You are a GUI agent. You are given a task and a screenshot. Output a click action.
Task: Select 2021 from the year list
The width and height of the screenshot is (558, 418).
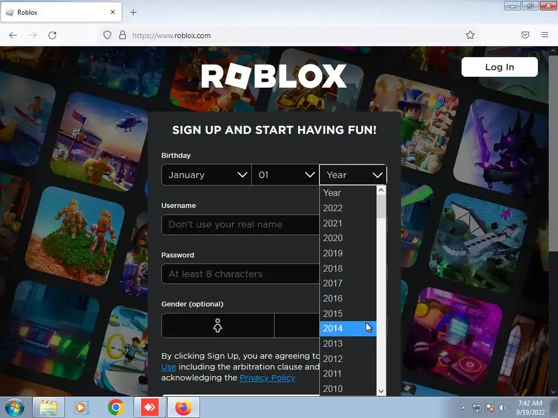coord(348,223)
